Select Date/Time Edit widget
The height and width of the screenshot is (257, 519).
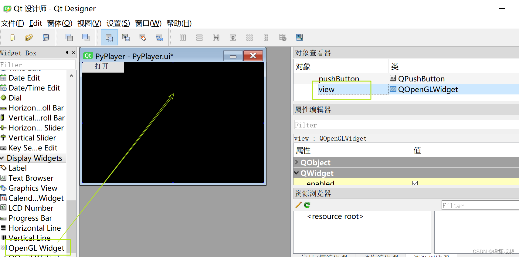point(34,88)
